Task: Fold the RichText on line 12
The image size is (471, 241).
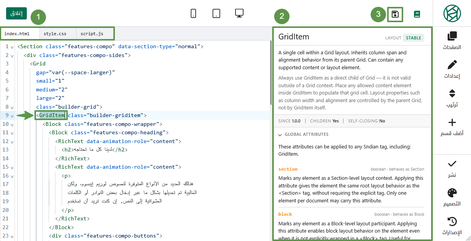Action: (x=12, y=142)
